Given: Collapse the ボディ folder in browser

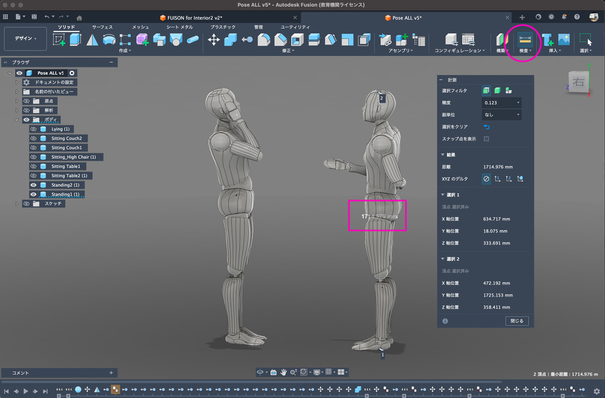Looking at the screenshot, I should coord(17,119).
